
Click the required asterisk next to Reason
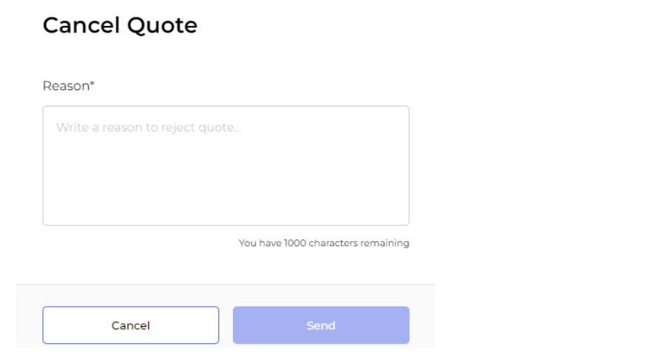[x=92, y=84]
